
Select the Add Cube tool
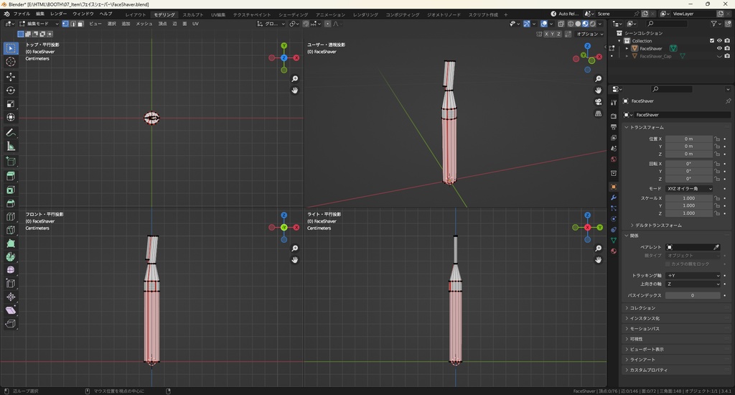click(x=11, y=162)
